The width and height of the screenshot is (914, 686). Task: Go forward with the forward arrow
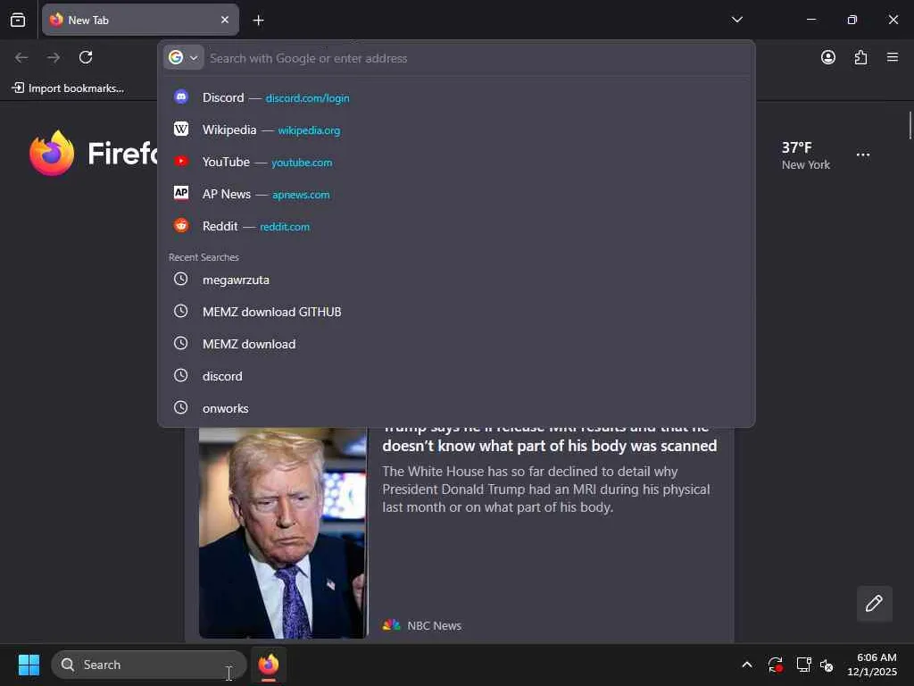pyautogui.click(x=54, y=57)
